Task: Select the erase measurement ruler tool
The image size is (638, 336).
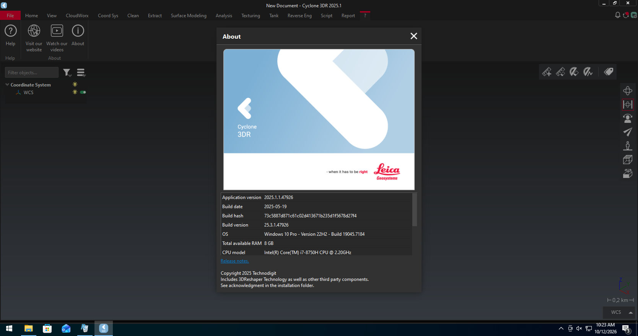Action: (x=560, y=72)
